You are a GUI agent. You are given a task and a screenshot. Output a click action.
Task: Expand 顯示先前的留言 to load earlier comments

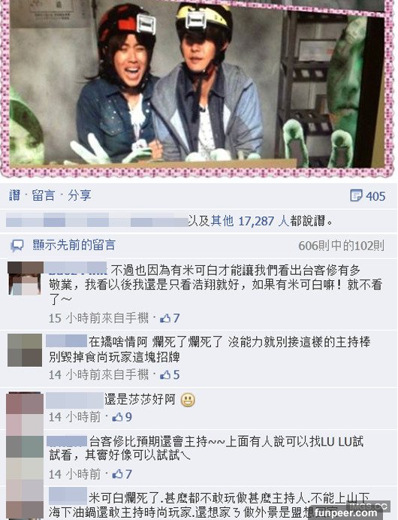(74, 245)
